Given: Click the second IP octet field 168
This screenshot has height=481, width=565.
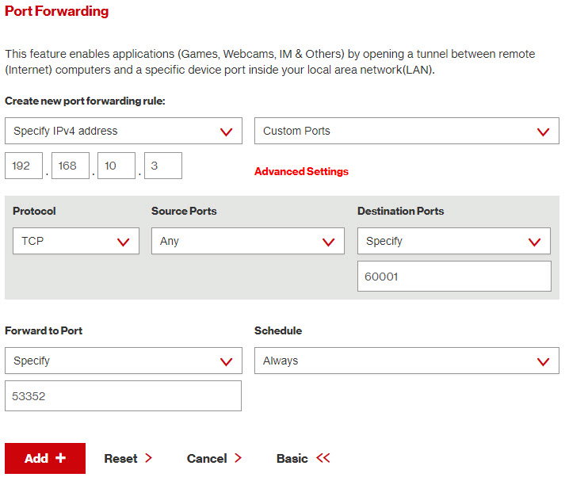Looking at the screenshot, I should pos(71,166).
